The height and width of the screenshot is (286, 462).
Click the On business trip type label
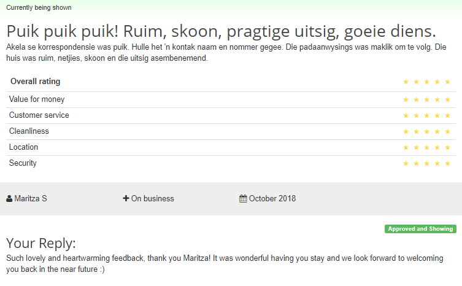[153, 198]
